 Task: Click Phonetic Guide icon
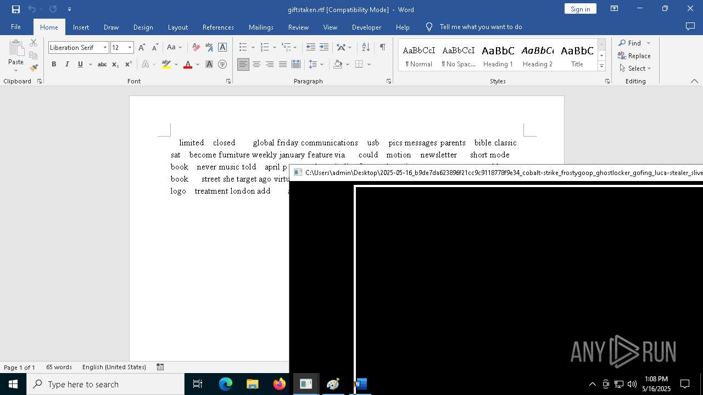pos(209,48)
